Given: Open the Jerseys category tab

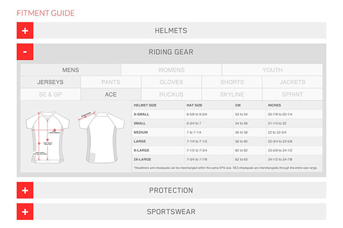Looking at the screenshot, I should point(50,82).
